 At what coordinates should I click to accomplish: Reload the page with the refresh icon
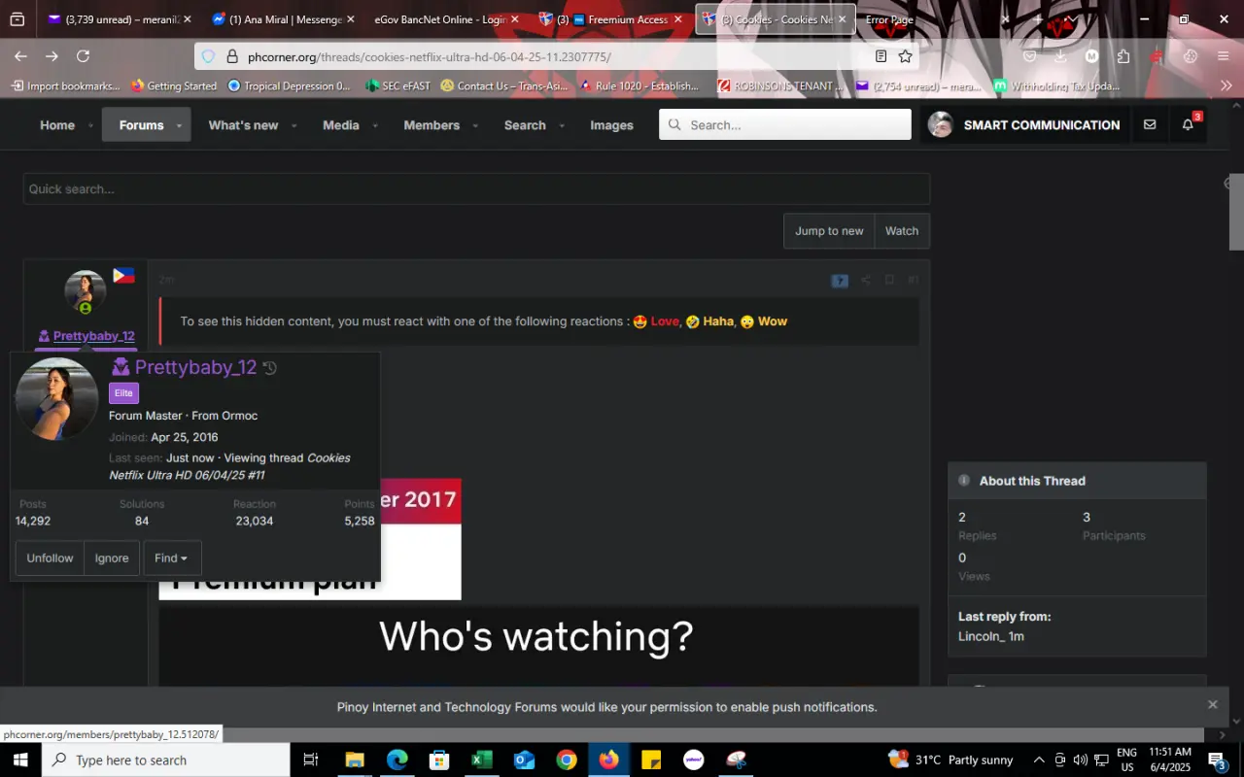84,56
